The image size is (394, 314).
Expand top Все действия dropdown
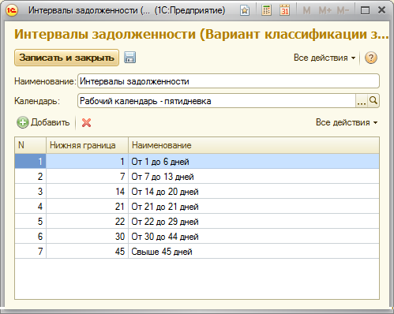(325, 58)
